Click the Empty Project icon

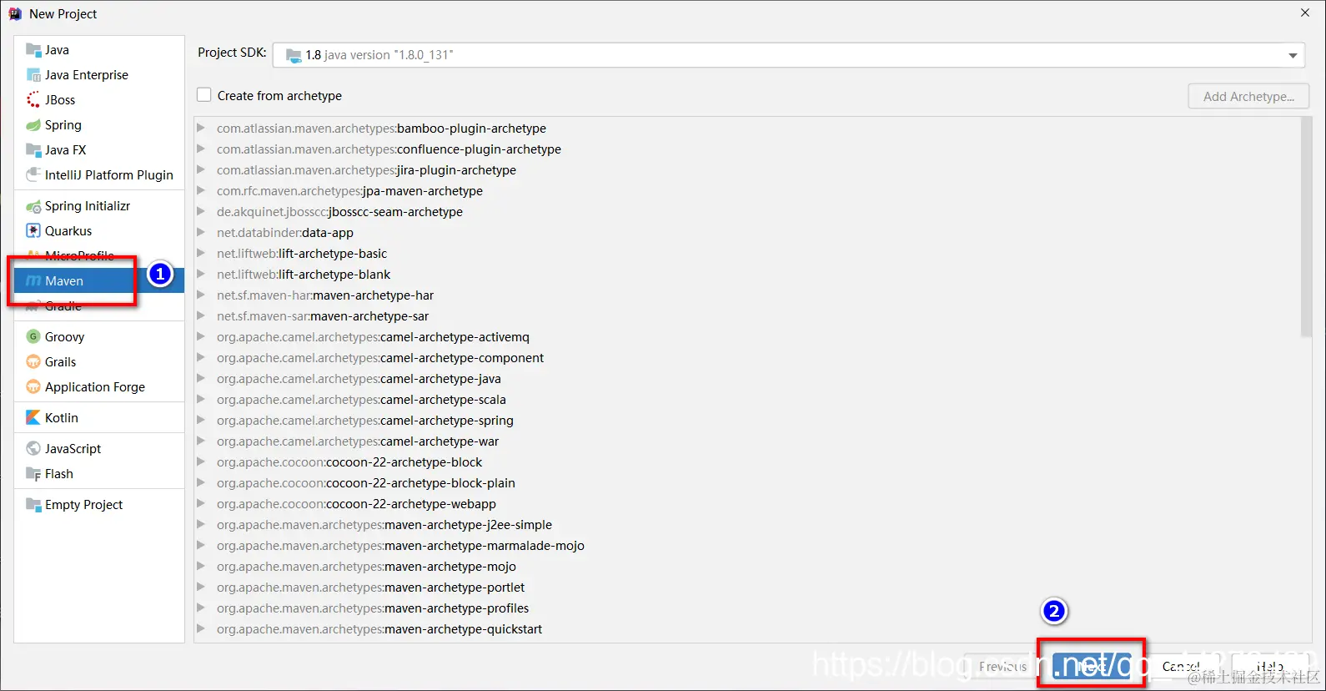pyautogui.click(x=33, y=505)
